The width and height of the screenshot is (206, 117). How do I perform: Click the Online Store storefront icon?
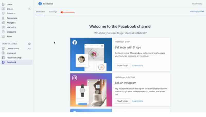[x=3, y=49]
